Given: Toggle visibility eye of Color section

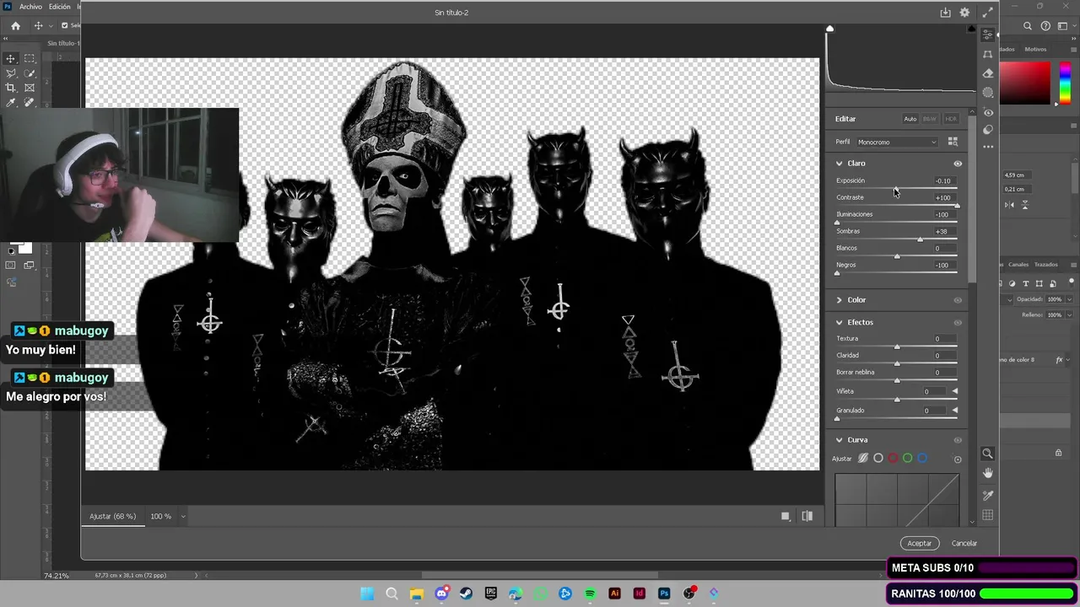Looking at the screenshot, I should pyautogui.click(x=958, y=300).
